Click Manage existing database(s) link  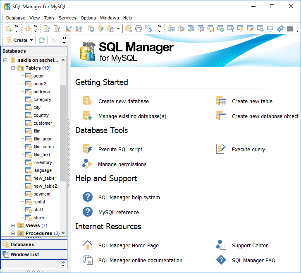tap(132, 116)
